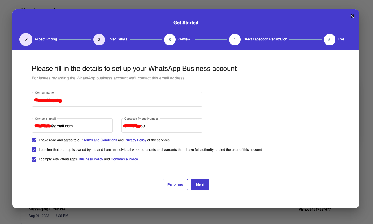Viewport: 373px width, 224px height.
Task: Close the Get Started dialog
Action: [352, 16]
